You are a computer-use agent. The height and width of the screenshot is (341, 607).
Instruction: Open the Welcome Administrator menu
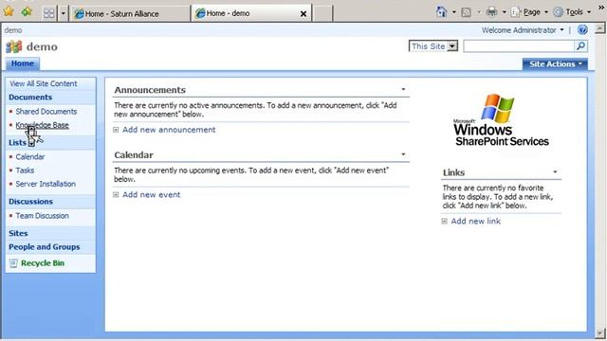pos(523,30)
